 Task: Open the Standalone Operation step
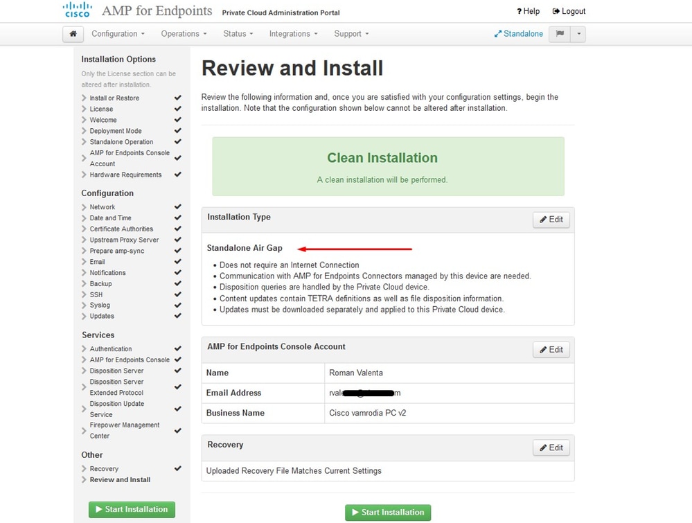(121, 142)
